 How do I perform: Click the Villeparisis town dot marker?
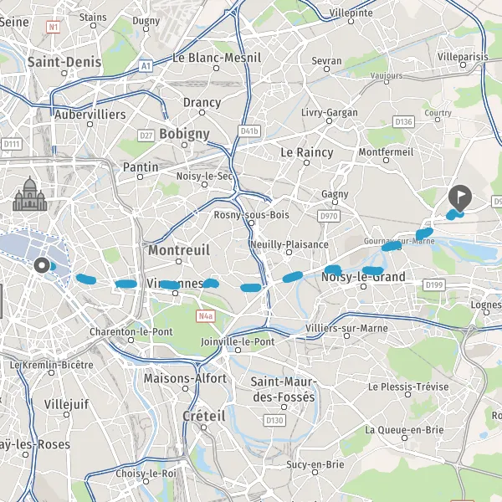click(x=463, y=65)
